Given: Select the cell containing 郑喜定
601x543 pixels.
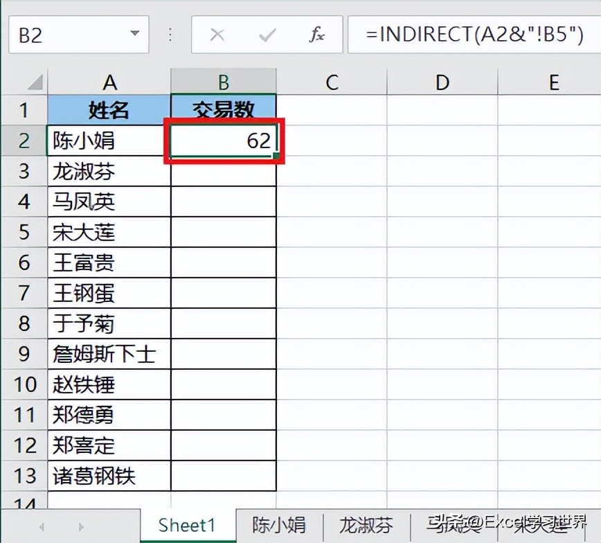Looking at the screenshot, I should [x=109, y=445].
